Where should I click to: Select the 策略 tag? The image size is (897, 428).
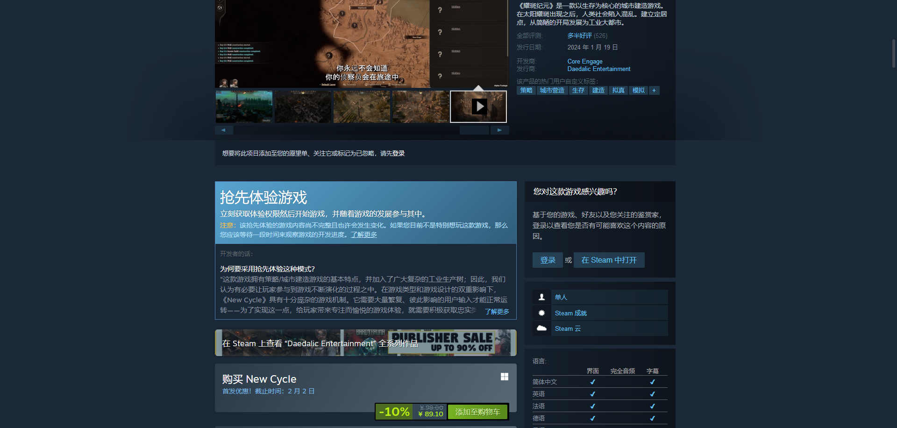coord(526,90)
